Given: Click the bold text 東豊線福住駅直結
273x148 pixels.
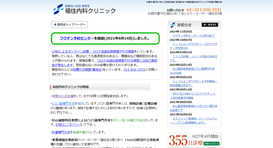Looking at the screenshot, I should [x=65, y=140].
